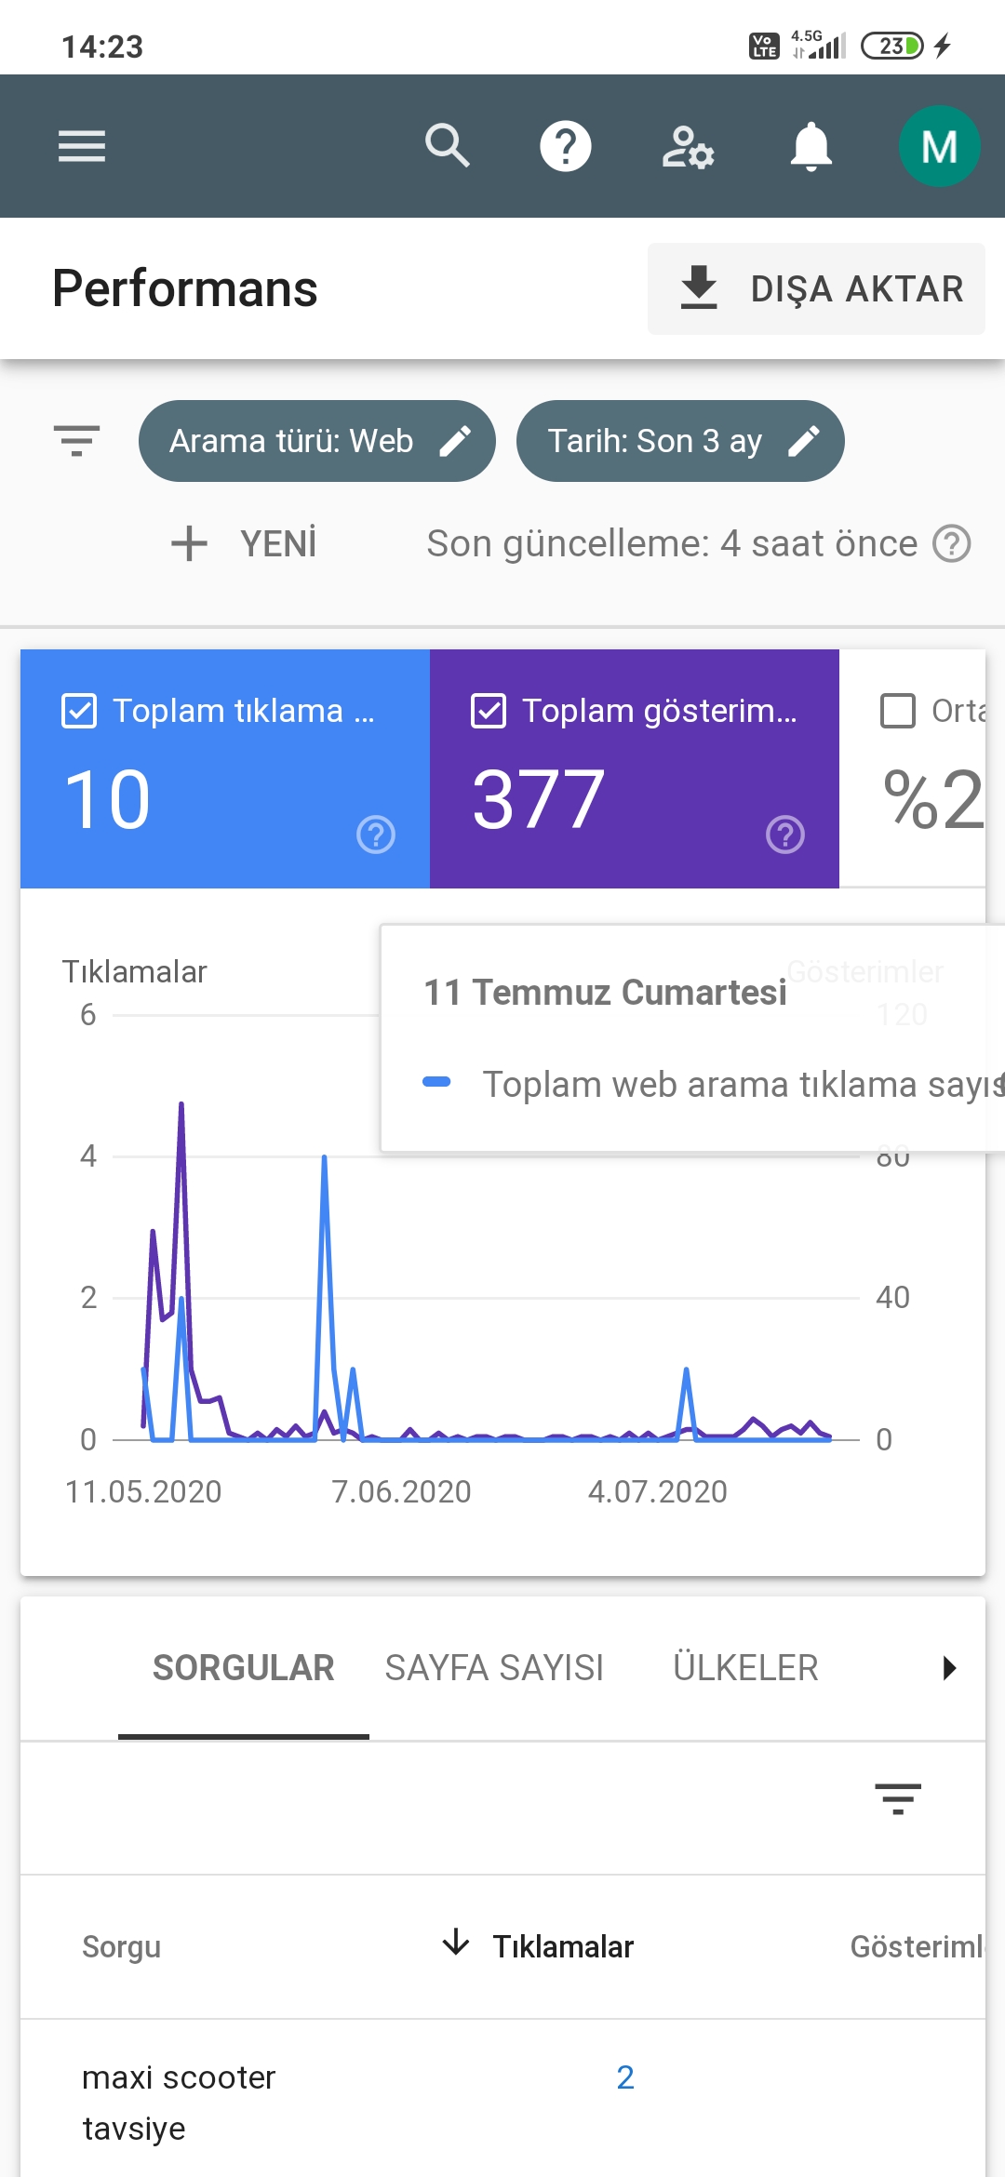Edit the Arama türü: Web filter
1005x2177 pixels.
317,441
